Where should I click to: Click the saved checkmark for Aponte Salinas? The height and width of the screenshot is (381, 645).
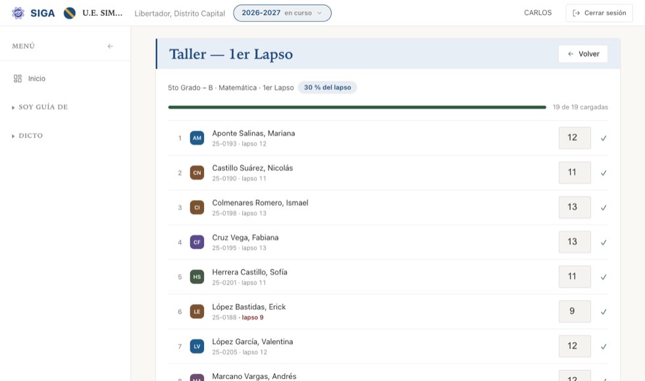click(x=604, y=138)
